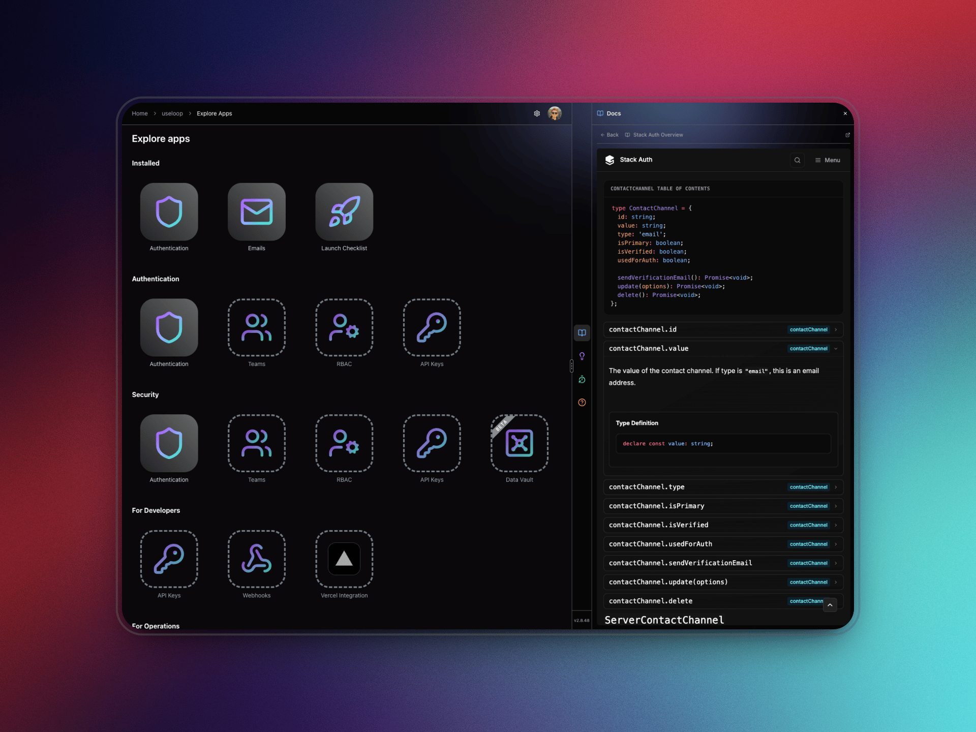This screenshot has height=732, width=976.
Task: Open the Webhooks app icon
Action: tap(257, 559)
